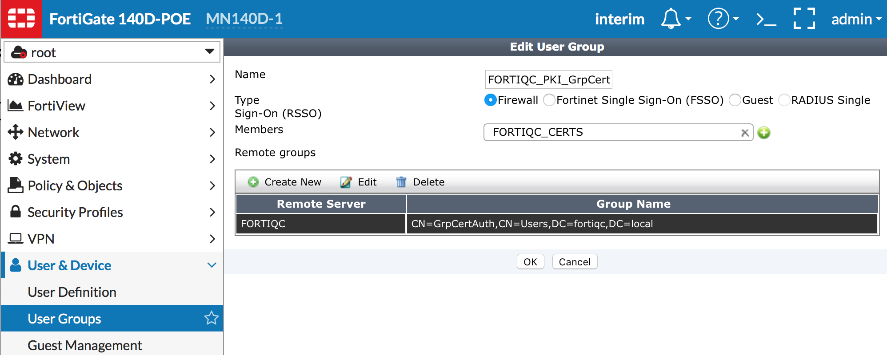Click the User & Device person icon
This screenshot has width=887, height=355.
click(16, 265)
